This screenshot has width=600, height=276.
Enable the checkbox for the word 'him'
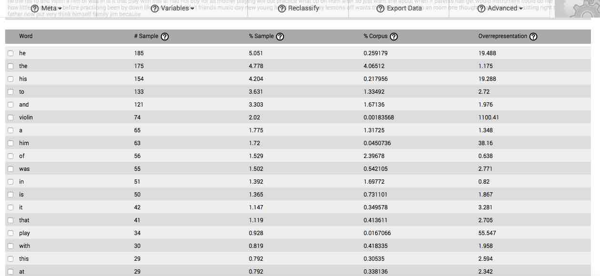click(10, 143)
